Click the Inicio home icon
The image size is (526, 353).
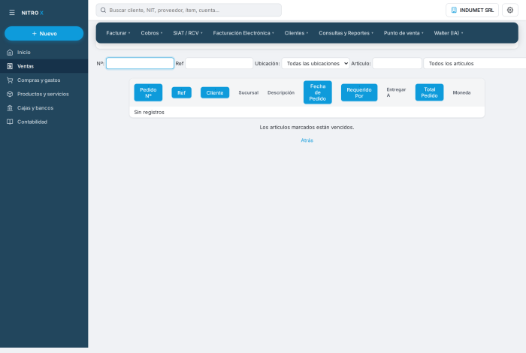click(x=10, y=53)
